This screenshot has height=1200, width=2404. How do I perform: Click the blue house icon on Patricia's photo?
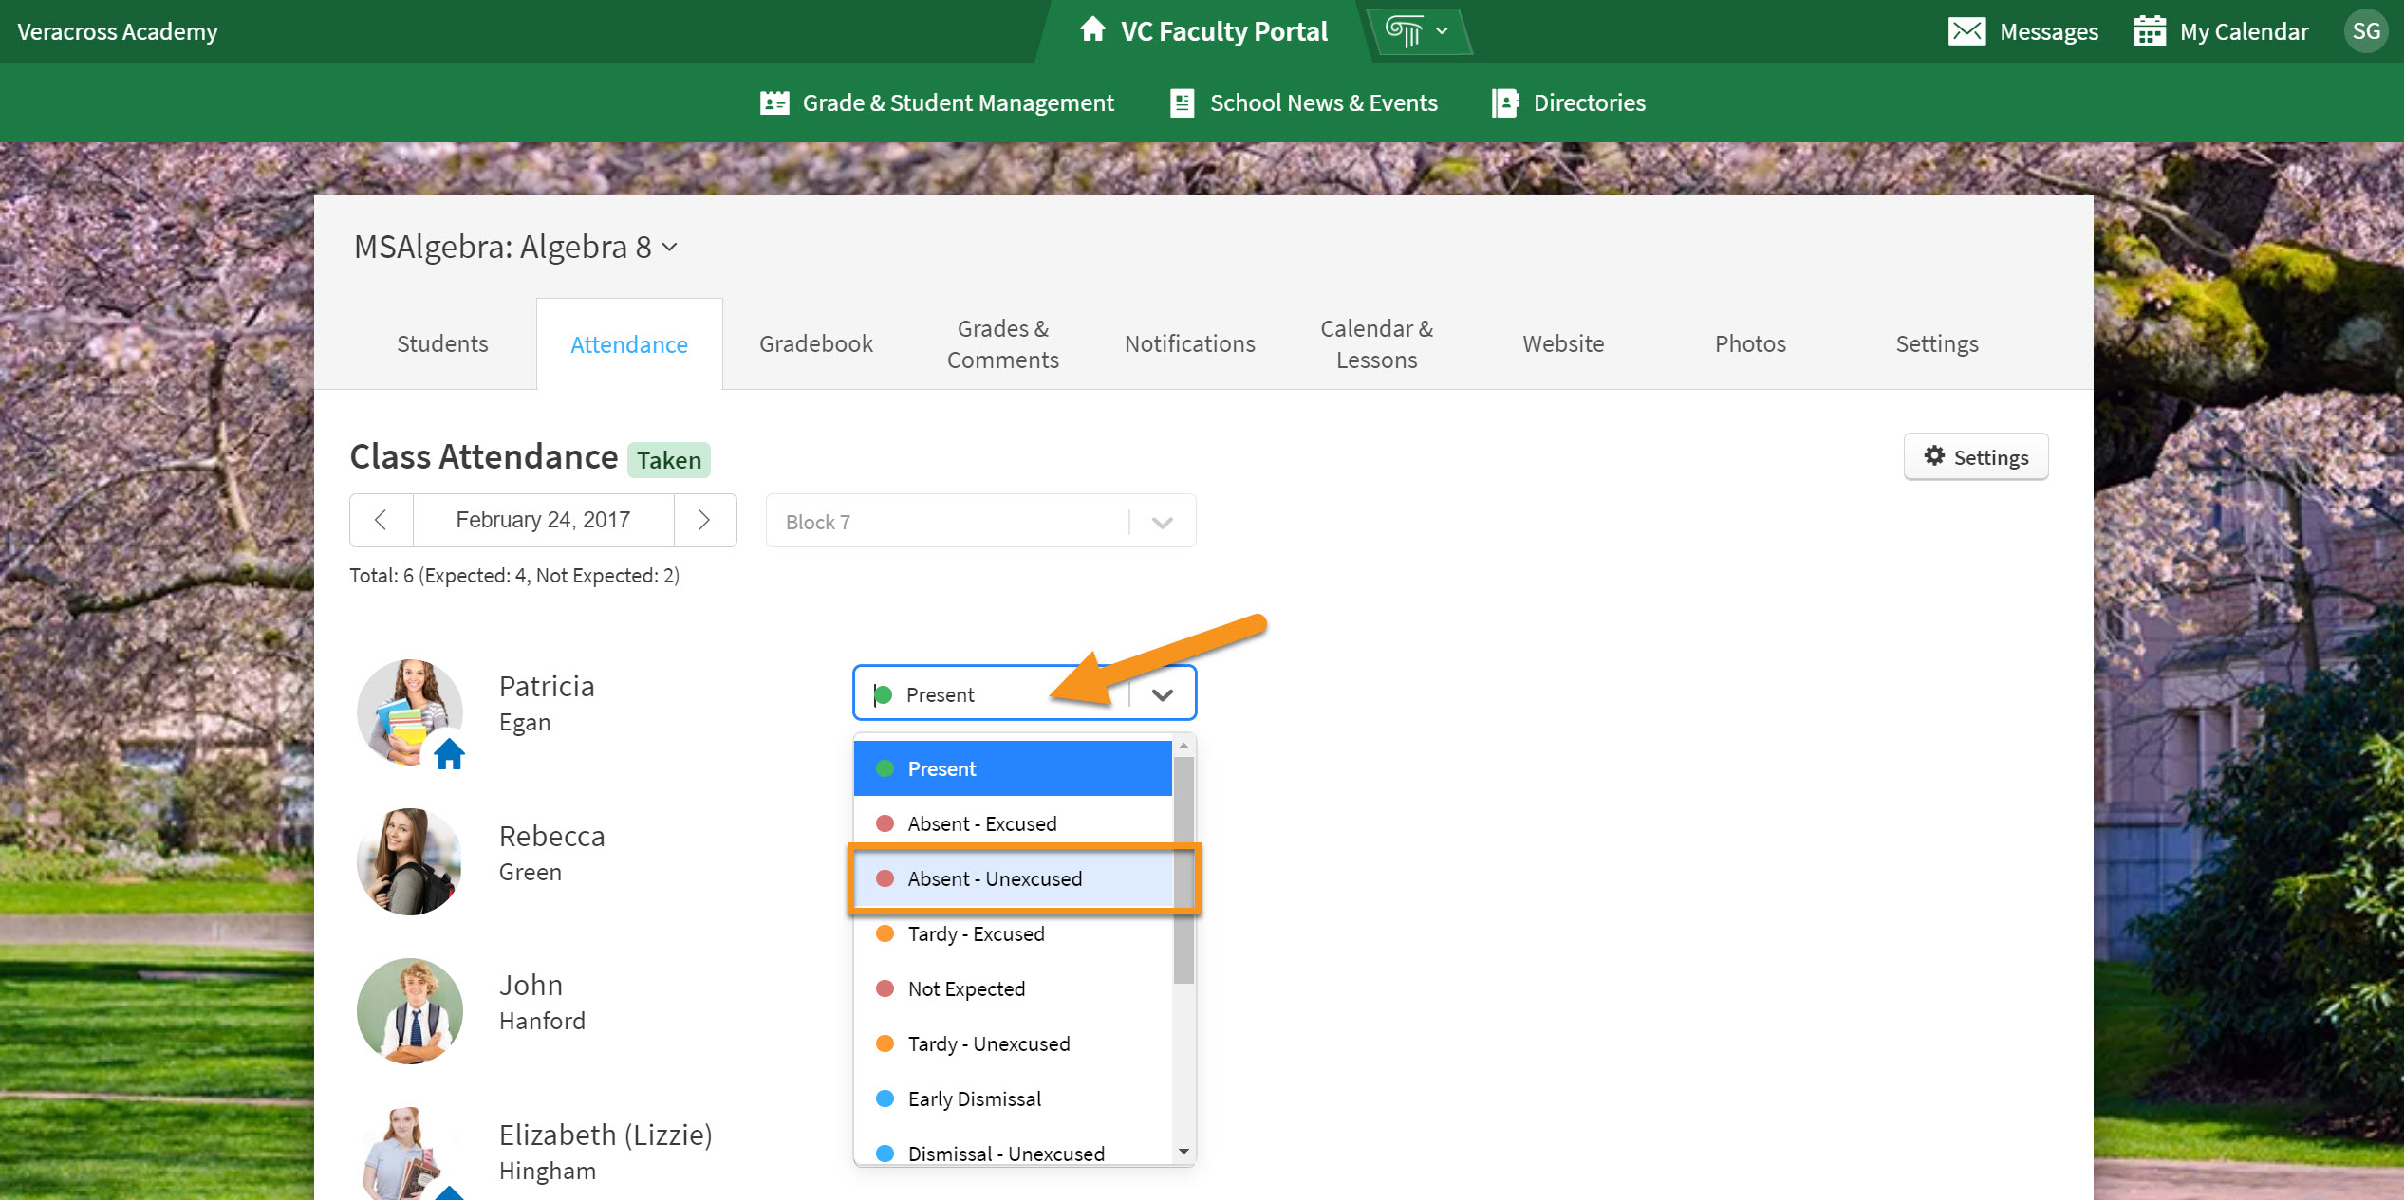pos(449,754)
